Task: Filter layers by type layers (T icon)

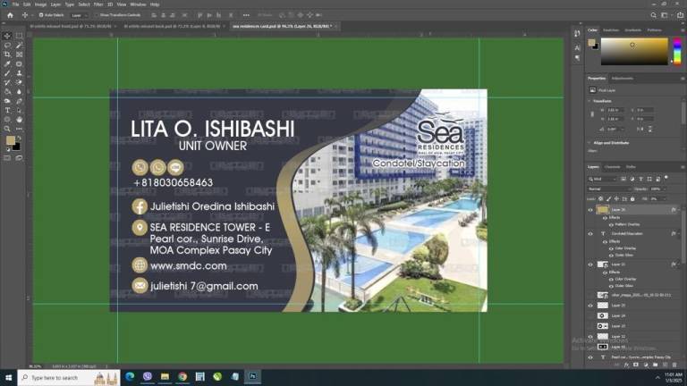Action: (x=640, y=179)
